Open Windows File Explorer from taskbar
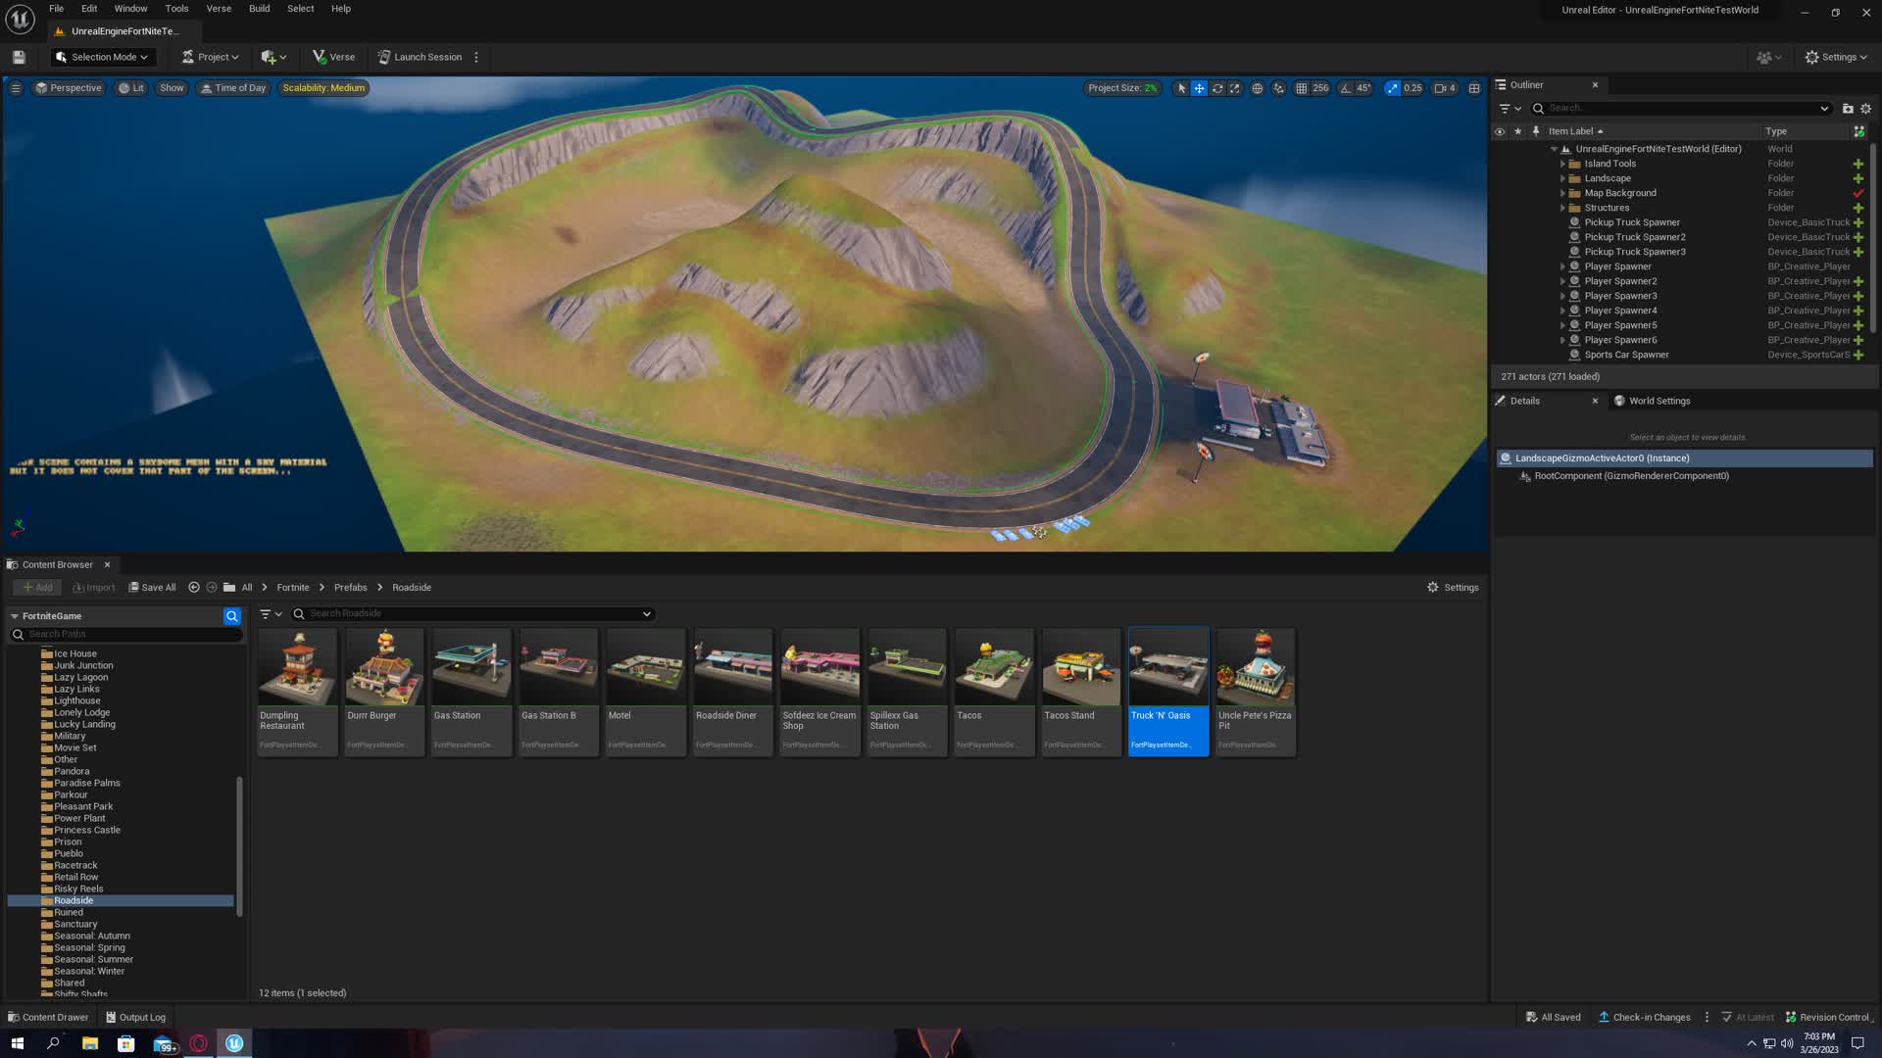 point(89,1043)
